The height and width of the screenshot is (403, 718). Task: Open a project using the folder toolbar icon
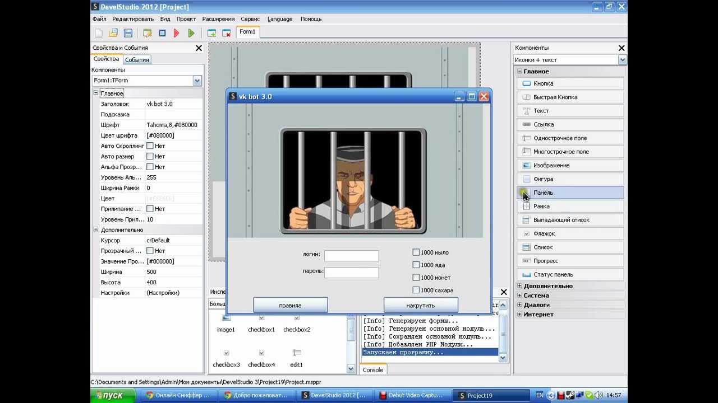tap(113, 33)
